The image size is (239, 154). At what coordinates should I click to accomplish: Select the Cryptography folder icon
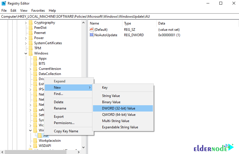[31, 23]
